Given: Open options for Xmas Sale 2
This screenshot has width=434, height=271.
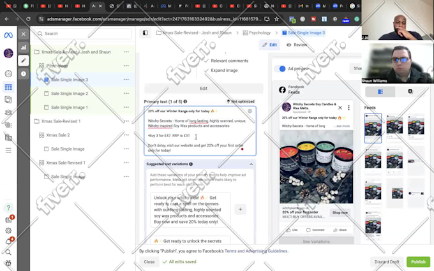Looking at the screenshot, I should 126,135.
